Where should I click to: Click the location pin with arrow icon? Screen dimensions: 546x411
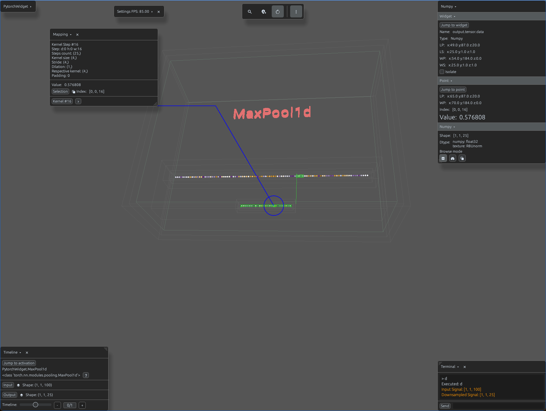tap(264, 12)
